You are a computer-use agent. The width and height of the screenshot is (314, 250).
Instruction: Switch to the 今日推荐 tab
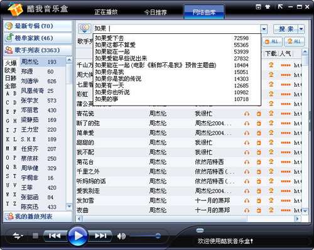156,13
